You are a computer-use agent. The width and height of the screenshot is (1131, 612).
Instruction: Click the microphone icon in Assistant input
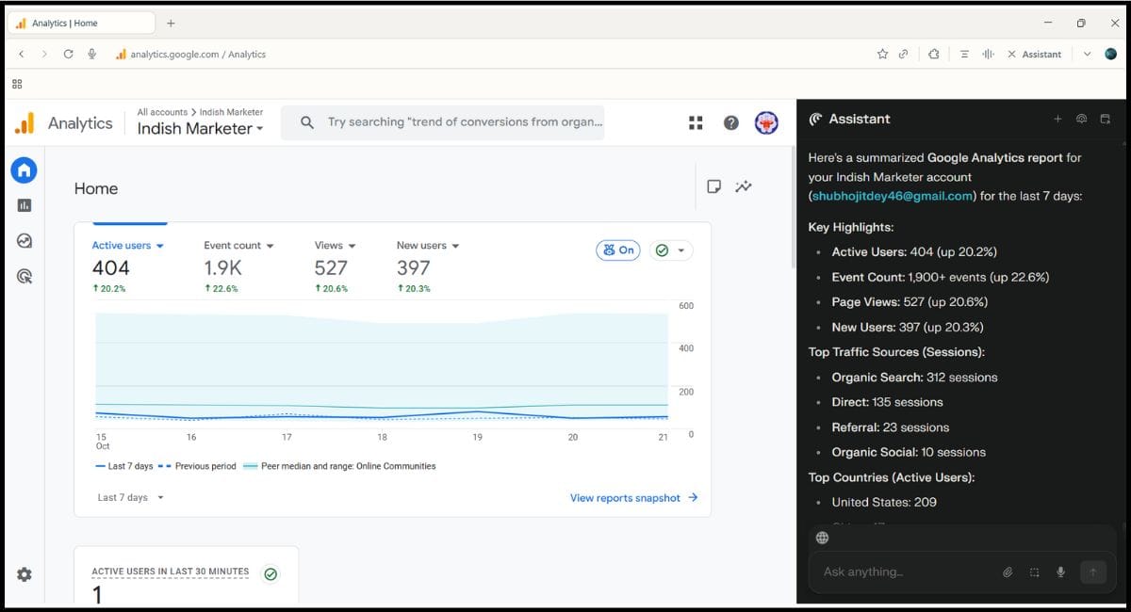[1060, 572]
